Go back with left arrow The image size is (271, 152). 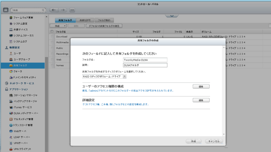(x=54, y=10)
